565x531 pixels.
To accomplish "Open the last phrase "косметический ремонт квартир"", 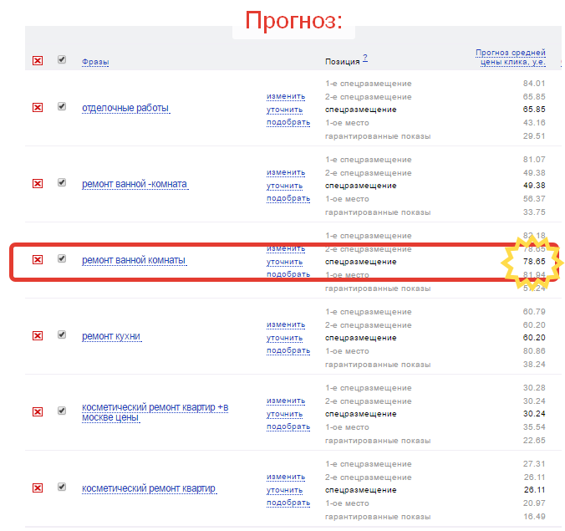I will point(149,488).
